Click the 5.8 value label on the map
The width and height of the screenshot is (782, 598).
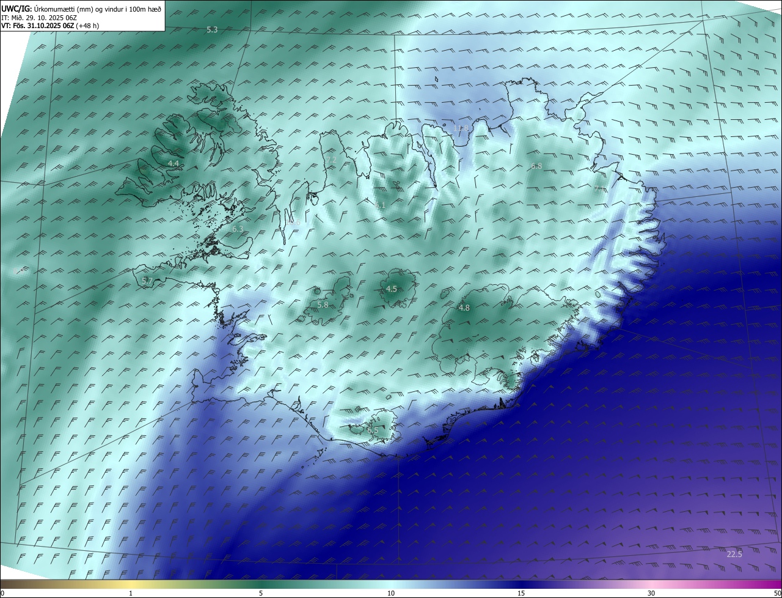pyautogui.click(x=323, y=305)
